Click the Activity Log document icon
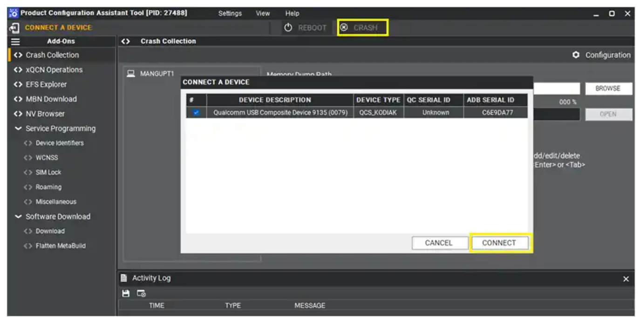This screenshot has width=640, height=319. (124, 278)
